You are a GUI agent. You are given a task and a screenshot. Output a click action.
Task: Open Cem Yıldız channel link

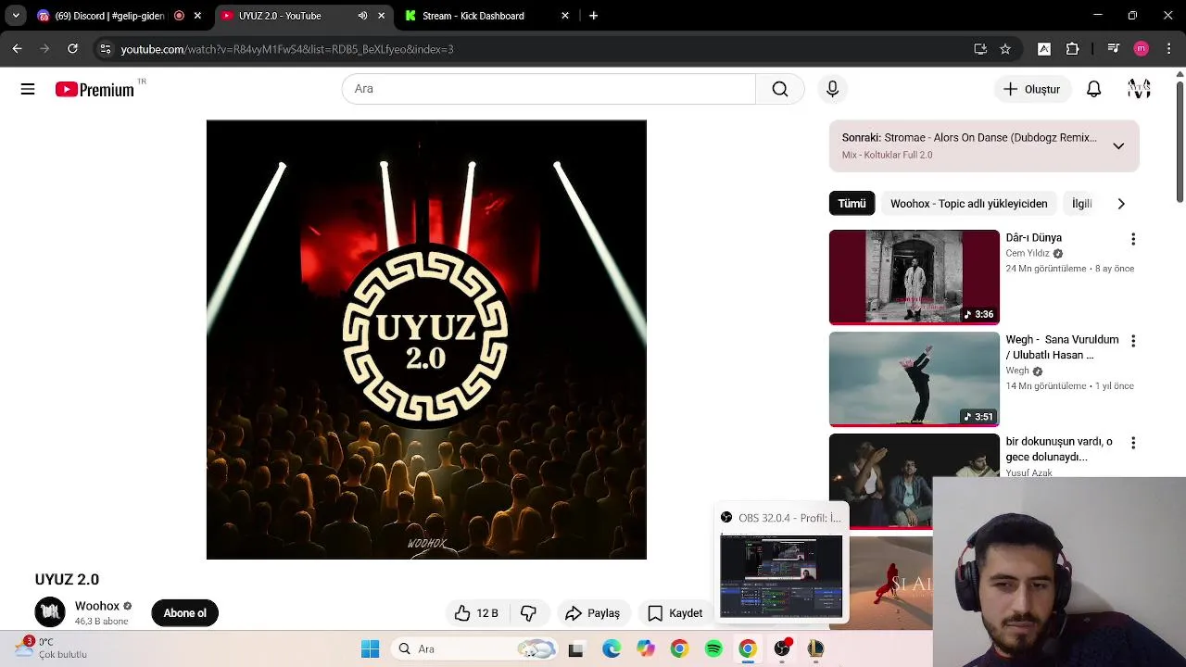point(1028,254)
